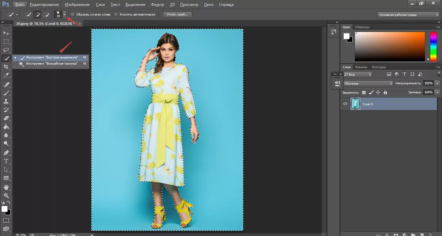Toggle pixel layer filter icon
442x236 pixels.
389,74
